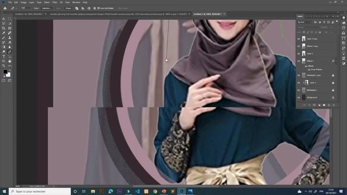Hide the Layer 2 layer
The image size is (347, 195).
pos(299,54)
